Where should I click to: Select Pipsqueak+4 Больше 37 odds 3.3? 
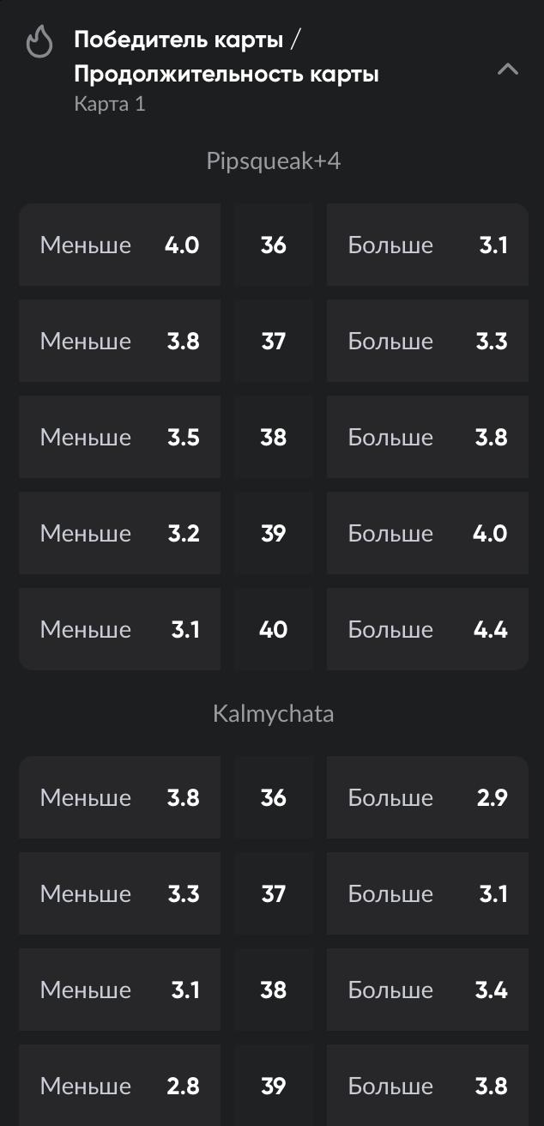tap(427, 342)
